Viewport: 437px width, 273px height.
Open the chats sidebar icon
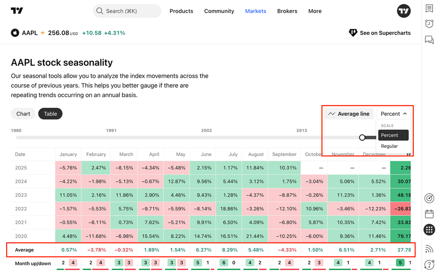pyautogui.click(x=429, y=40)
